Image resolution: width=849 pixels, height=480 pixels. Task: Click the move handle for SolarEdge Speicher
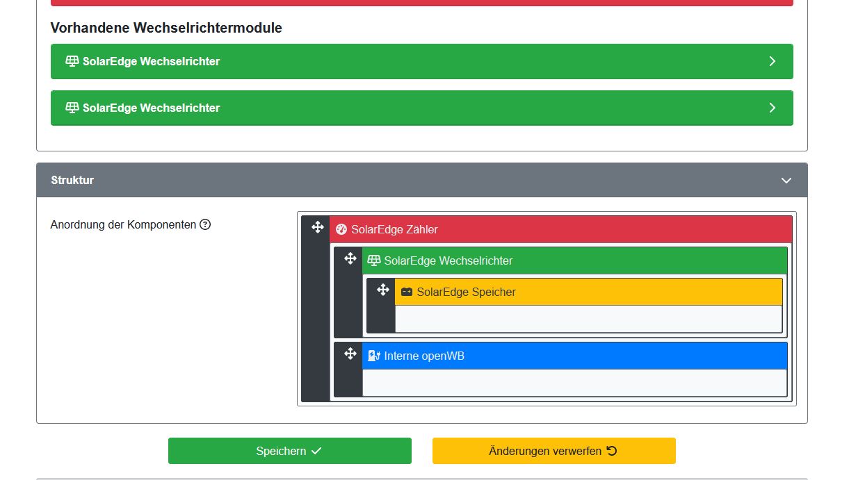[x=382, y=290]
